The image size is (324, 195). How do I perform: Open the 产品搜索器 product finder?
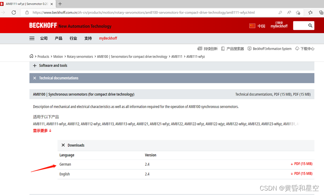[232, 49]
